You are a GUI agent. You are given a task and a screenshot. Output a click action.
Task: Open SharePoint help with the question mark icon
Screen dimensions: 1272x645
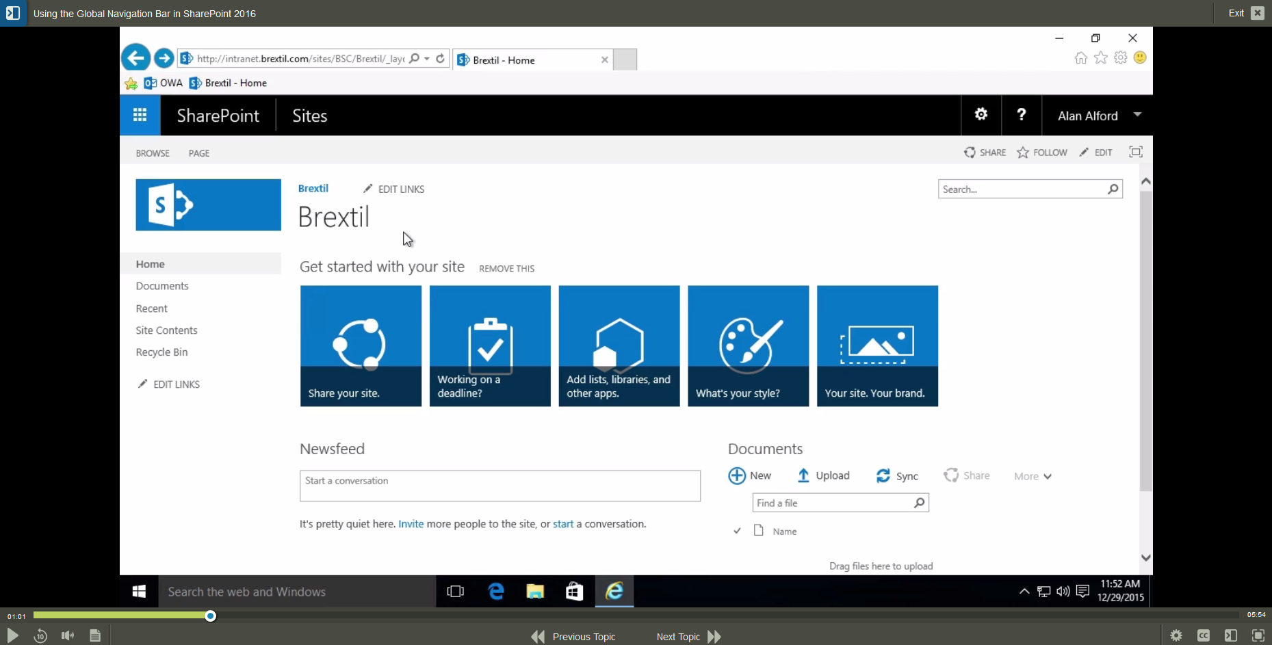[x=1021, y=114]
